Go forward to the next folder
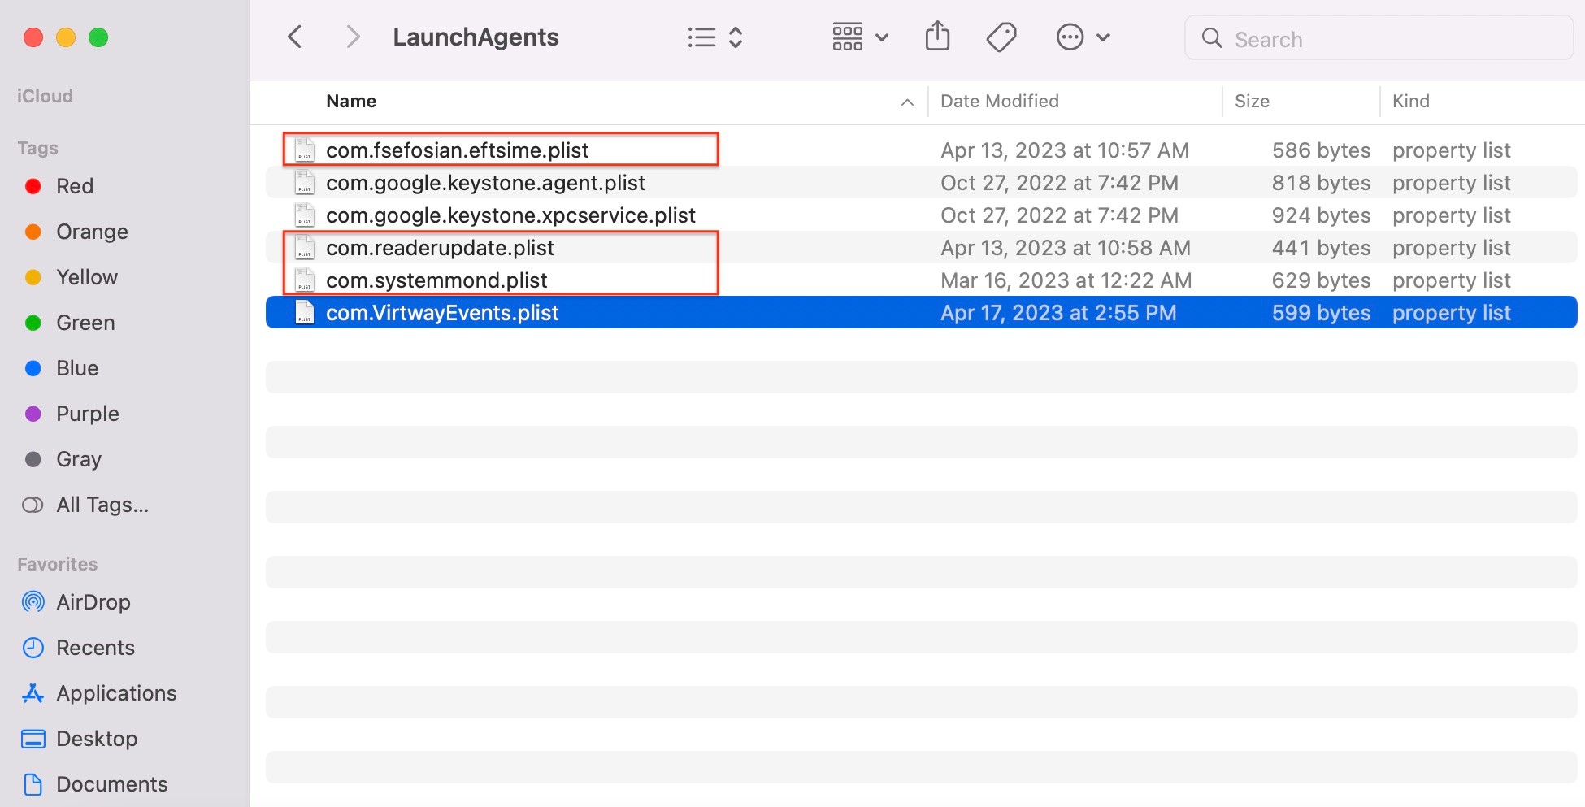This screenshot has width=1585, height=807. pos(353,37)
